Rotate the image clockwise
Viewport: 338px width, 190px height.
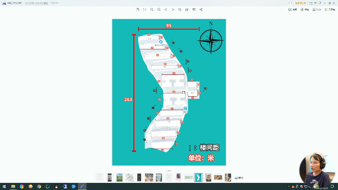[x=187, y=9]
